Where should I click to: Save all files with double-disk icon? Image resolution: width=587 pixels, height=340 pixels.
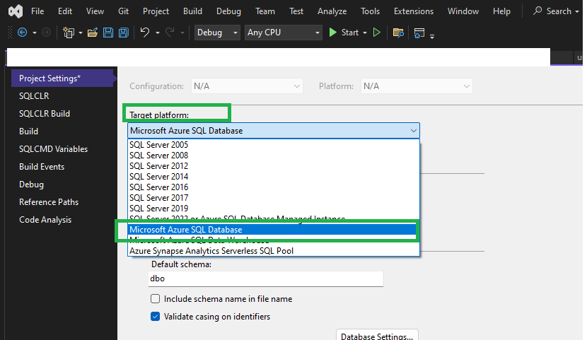(124, 33)
